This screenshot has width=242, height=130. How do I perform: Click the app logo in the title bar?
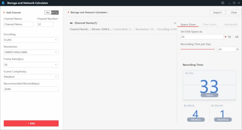point(3,3)
